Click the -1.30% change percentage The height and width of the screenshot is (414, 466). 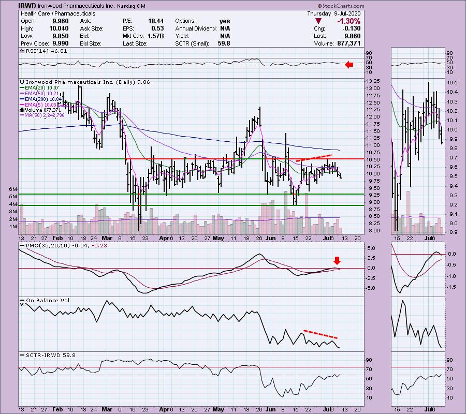tap(348, 21)
